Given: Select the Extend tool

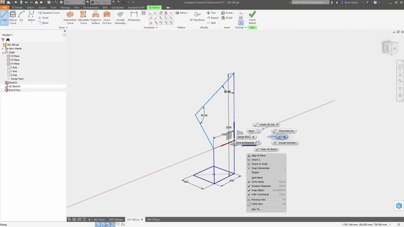Looking at the screenshot, I should pos(212,18).
